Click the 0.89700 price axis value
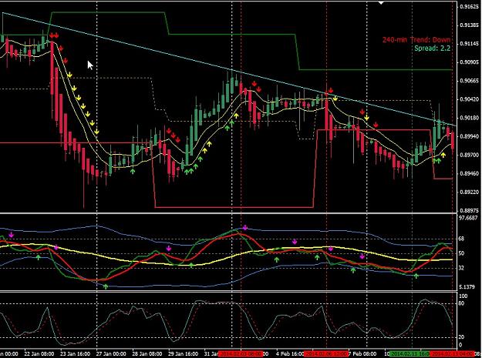Viewport: 482px width, 358px height. pyautogui.click(x=469, y=155)
